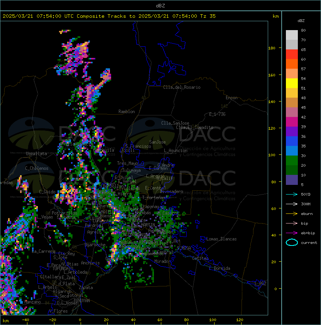Click the magenta eb+bip arrow in legend
This screenshot has width=321, height=325.
coord(292,233)
